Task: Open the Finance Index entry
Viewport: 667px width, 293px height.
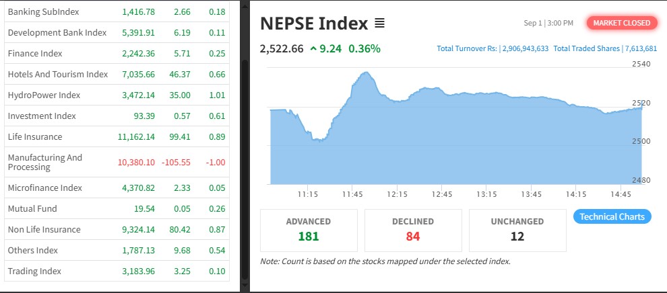Action: (117, 54)
